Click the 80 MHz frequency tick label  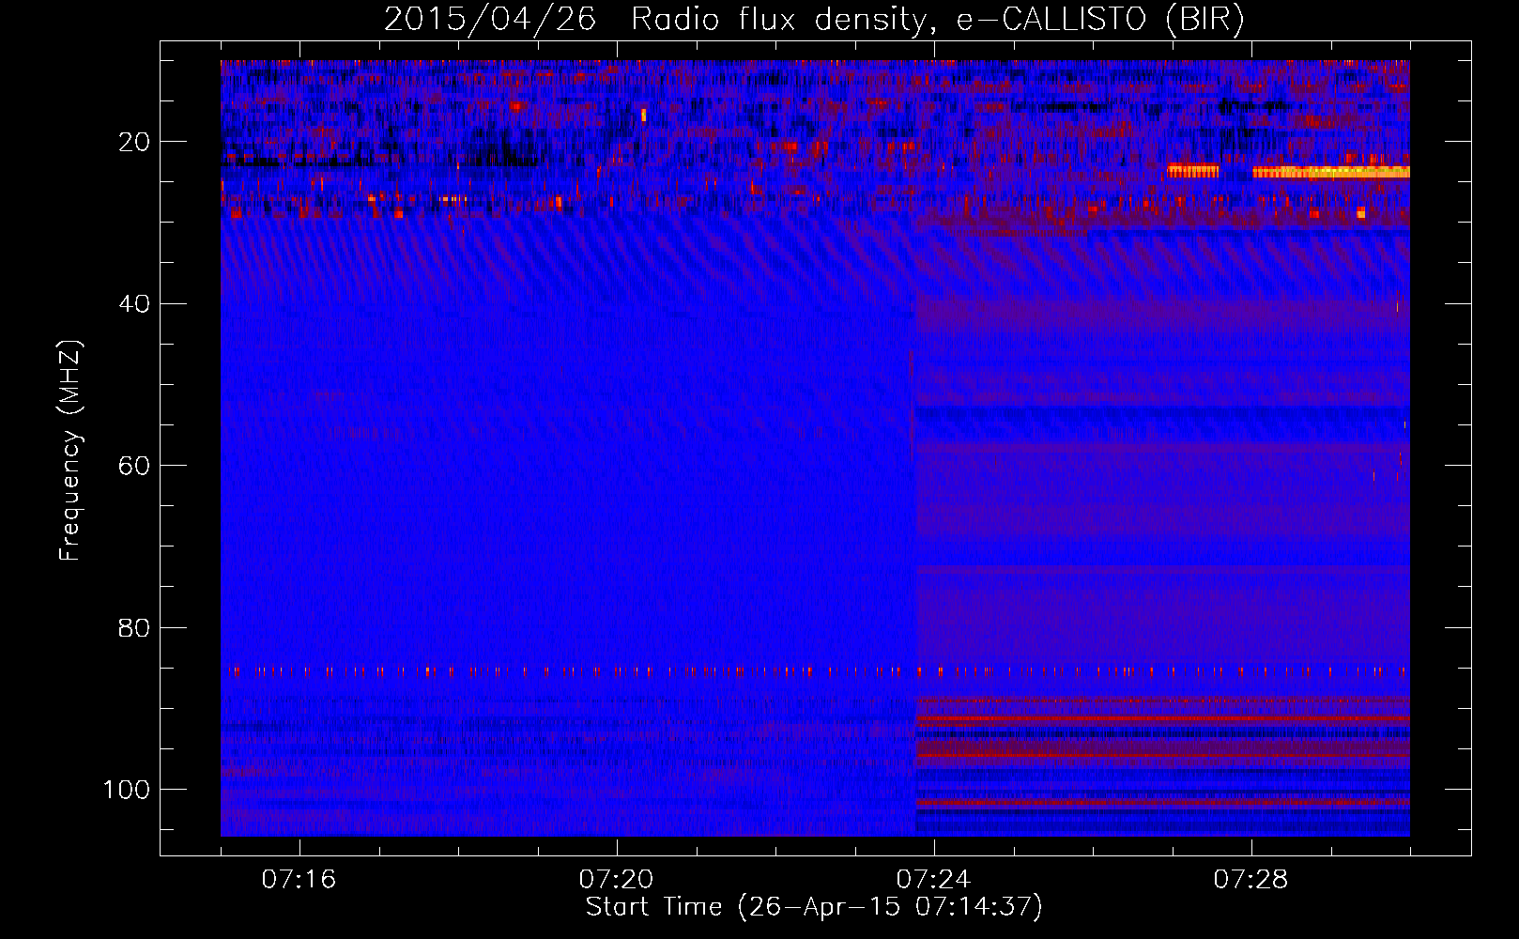click(134, 627)
